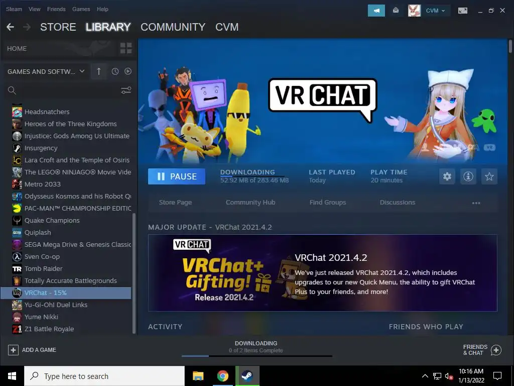Open the View menu

tap(35, 9)
